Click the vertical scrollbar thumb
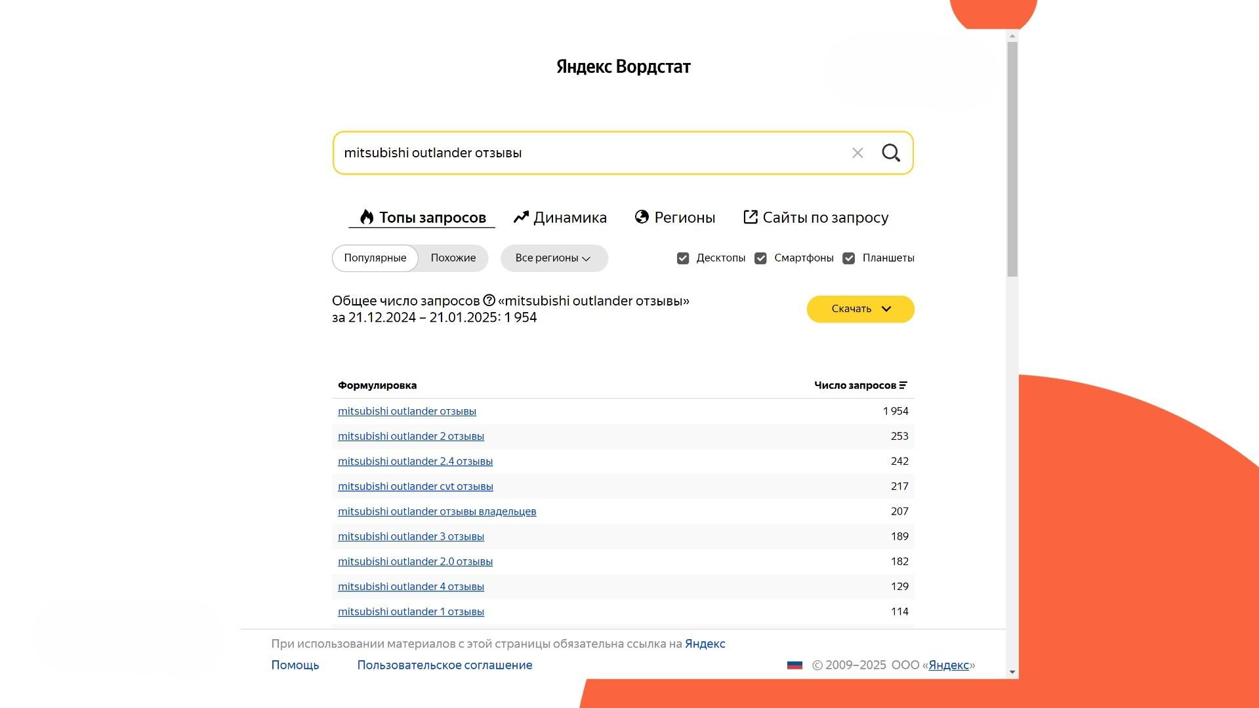The height and width of the screenshot is (708, 1259). (x=1012, y=159)
